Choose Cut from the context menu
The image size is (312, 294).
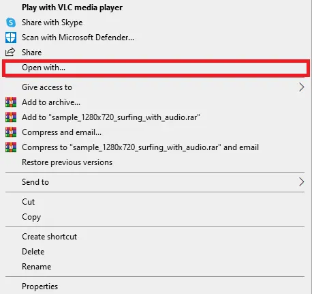28,202
